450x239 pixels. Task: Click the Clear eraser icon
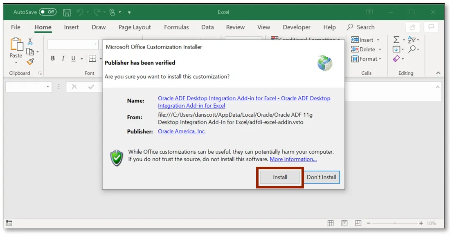(x=396, y=59)
